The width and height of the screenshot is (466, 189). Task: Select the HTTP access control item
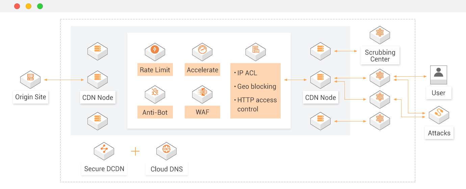point(255,104)
